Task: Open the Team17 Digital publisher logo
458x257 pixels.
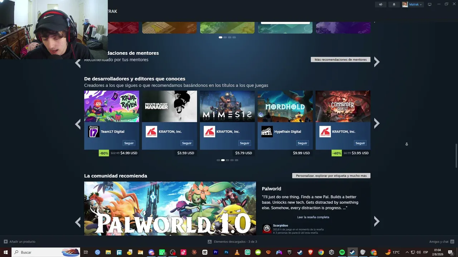Action: [x=94, y=131]
